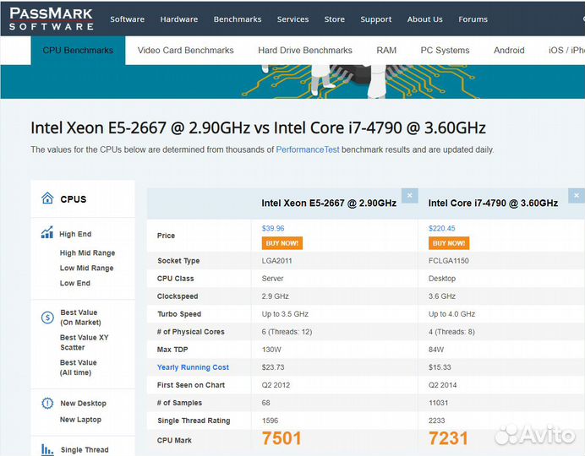Click the Single Thread bar chart icon
Screen dimensions: 585x456
(47, 449)
